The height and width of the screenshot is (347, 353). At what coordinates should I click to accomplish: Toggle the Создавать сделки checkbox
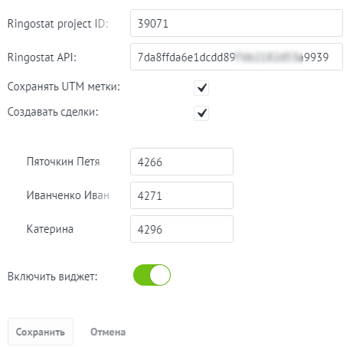(x=201, y=113)
